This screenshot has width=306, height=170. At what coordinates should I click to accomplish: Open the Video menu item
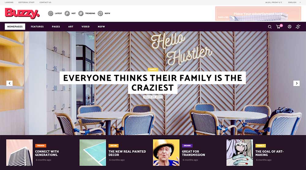(85, 27)
